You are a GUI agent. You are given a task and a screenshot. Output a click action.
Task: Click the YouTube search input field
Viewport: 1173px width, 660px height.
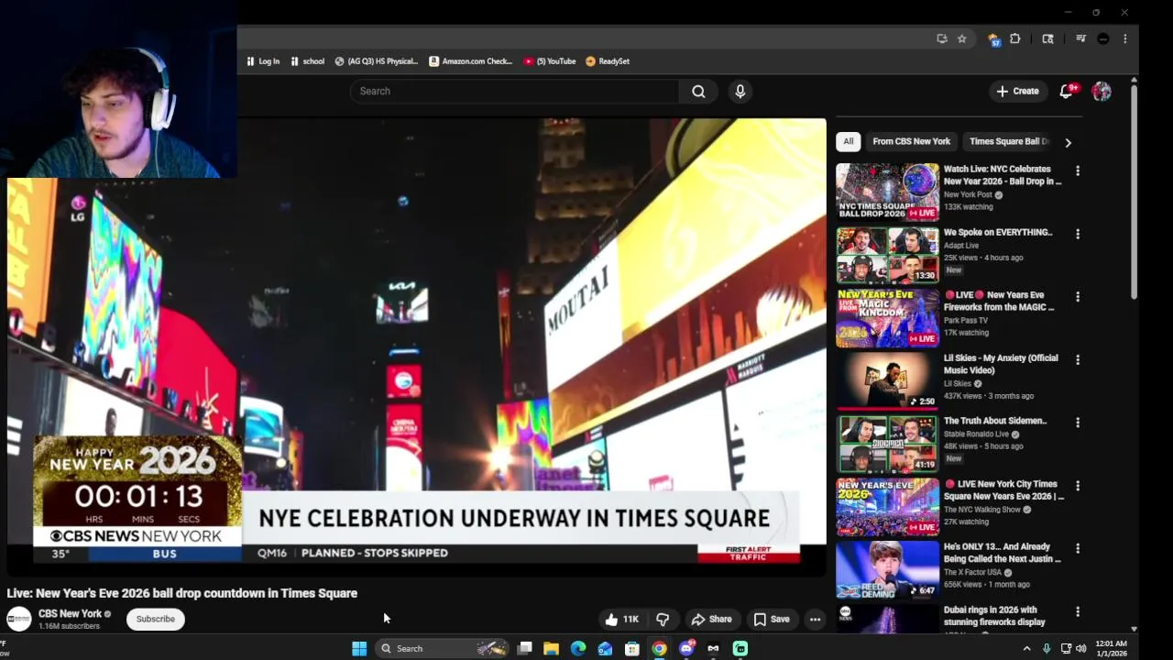click(514, 92)
